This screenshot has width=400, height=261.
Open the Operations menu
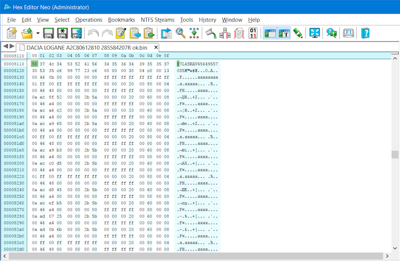(88, 20)
